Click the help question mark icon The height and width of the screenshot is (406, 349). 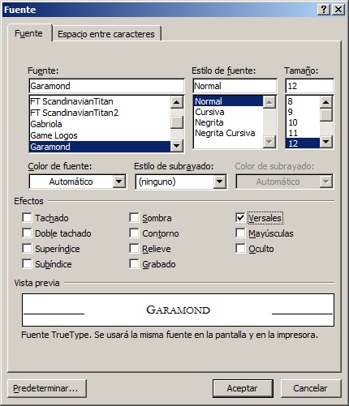323,10
